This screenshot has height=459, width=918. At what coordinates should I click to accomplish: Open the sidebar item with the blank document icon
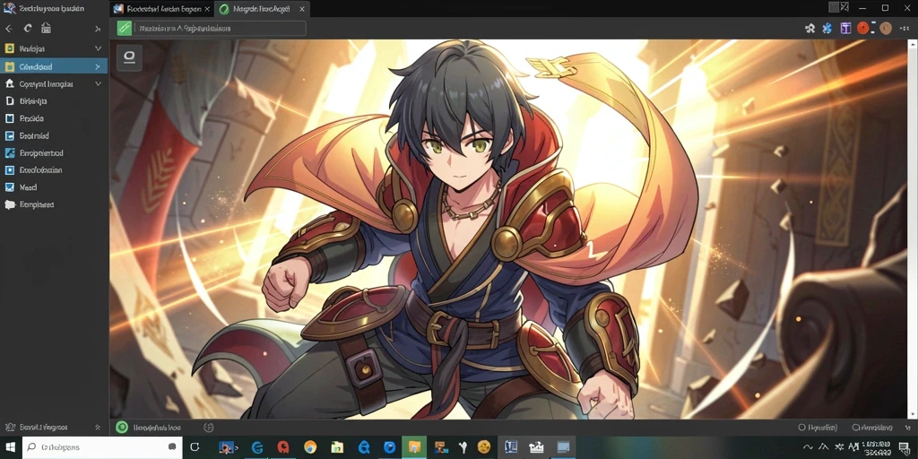[x=54, y=100]
